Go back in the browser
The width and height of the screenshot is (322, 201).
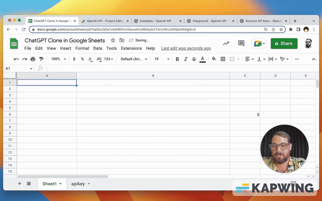[8, 29]
